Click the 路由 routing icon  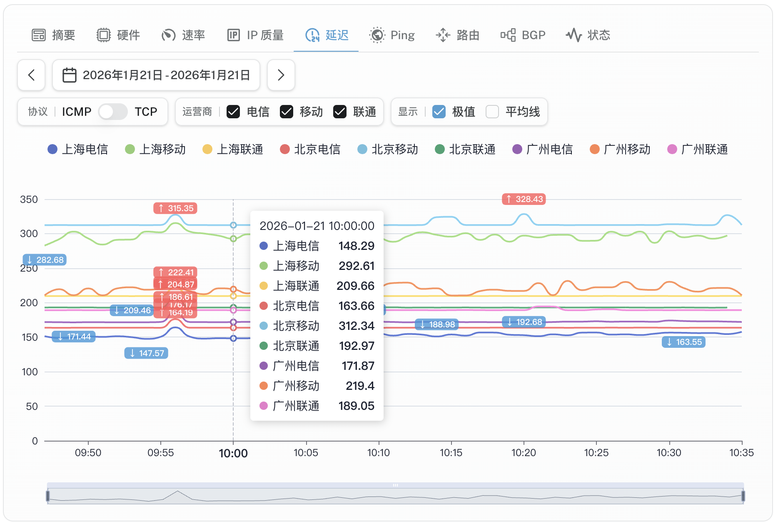(x=443, y=35)
